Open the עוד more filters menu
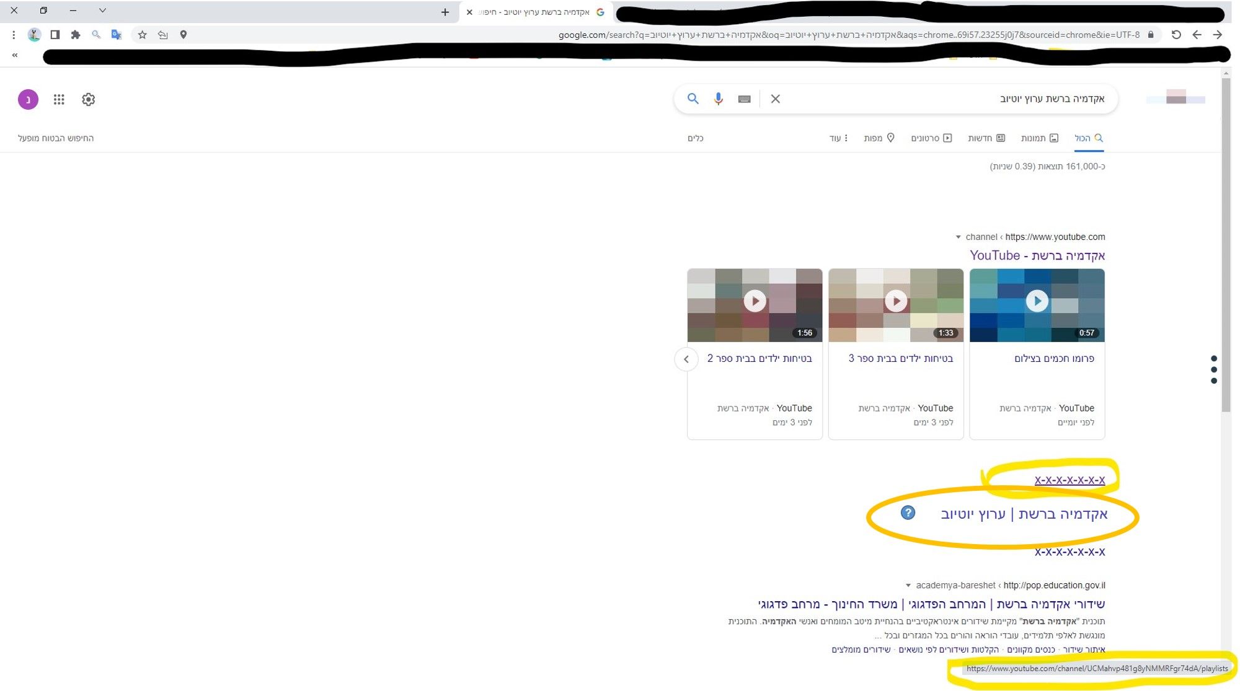This screenshot has width=1240, height=691. (x=838, y=138)
